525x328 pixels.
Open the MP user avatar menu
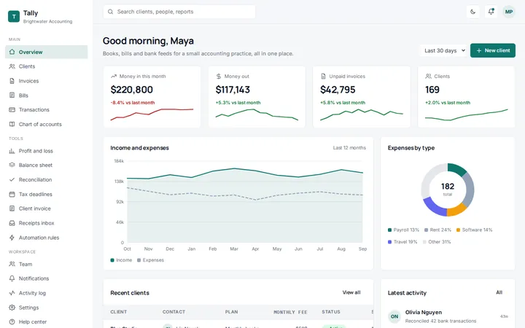click(x=509, y=12)
